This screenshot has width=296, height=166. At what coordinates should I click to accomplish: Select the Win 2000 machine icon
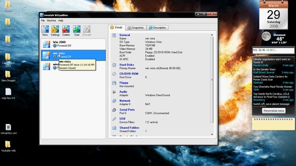click(x=46, y=44)
